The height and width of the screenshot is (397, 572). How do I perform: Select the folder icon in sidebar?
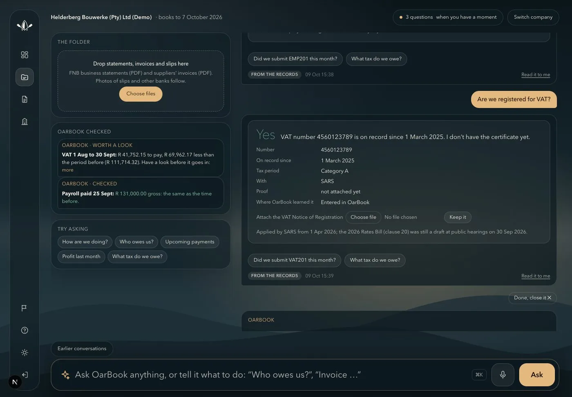[x=25, y=77]
